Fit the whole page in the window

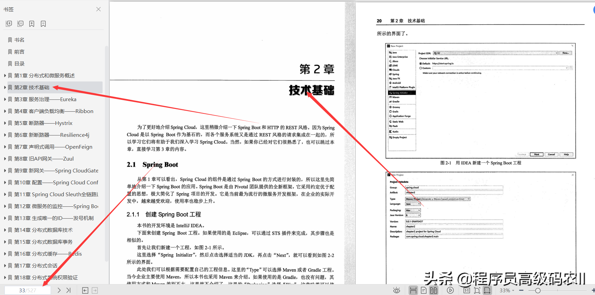coord(477,290)
